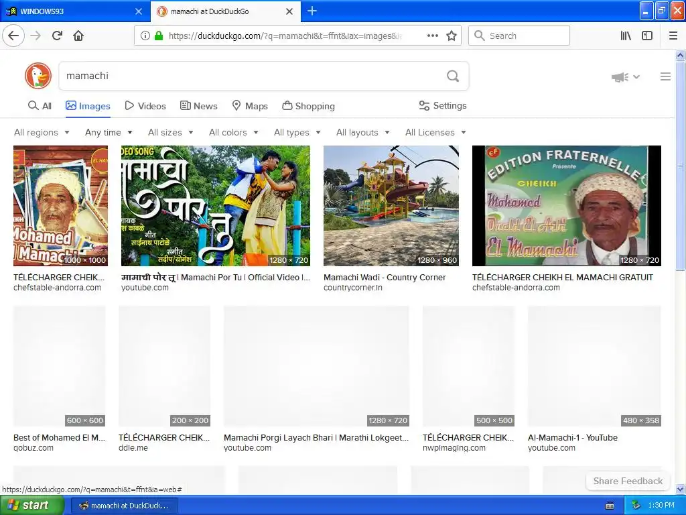Viewport: 686px width, 515px height.
Task: Switch to All results tab
Action: pyautogui.click(x=40, y=105)
